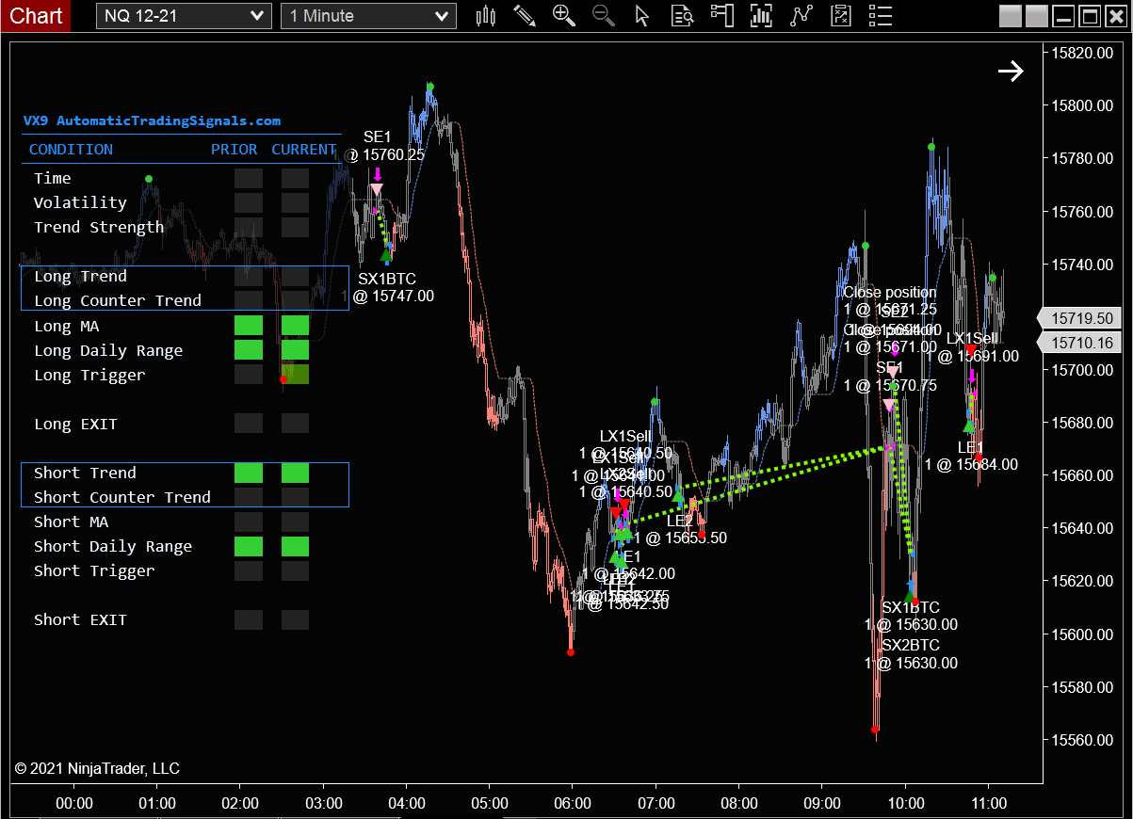Open the Indicators icon
1133x819 pixels.
[761, 16]
